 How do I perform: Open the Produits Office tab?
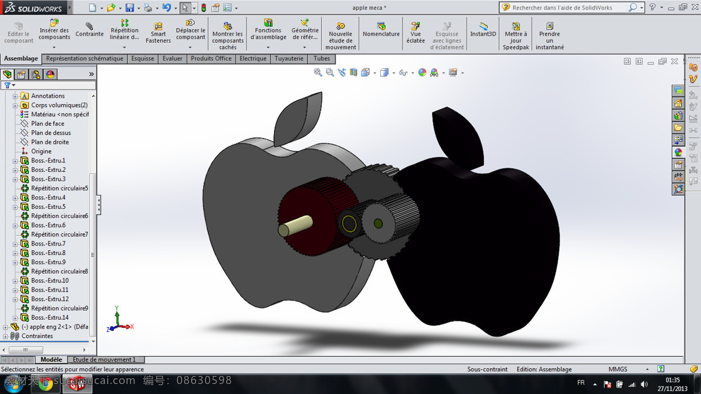211,58
